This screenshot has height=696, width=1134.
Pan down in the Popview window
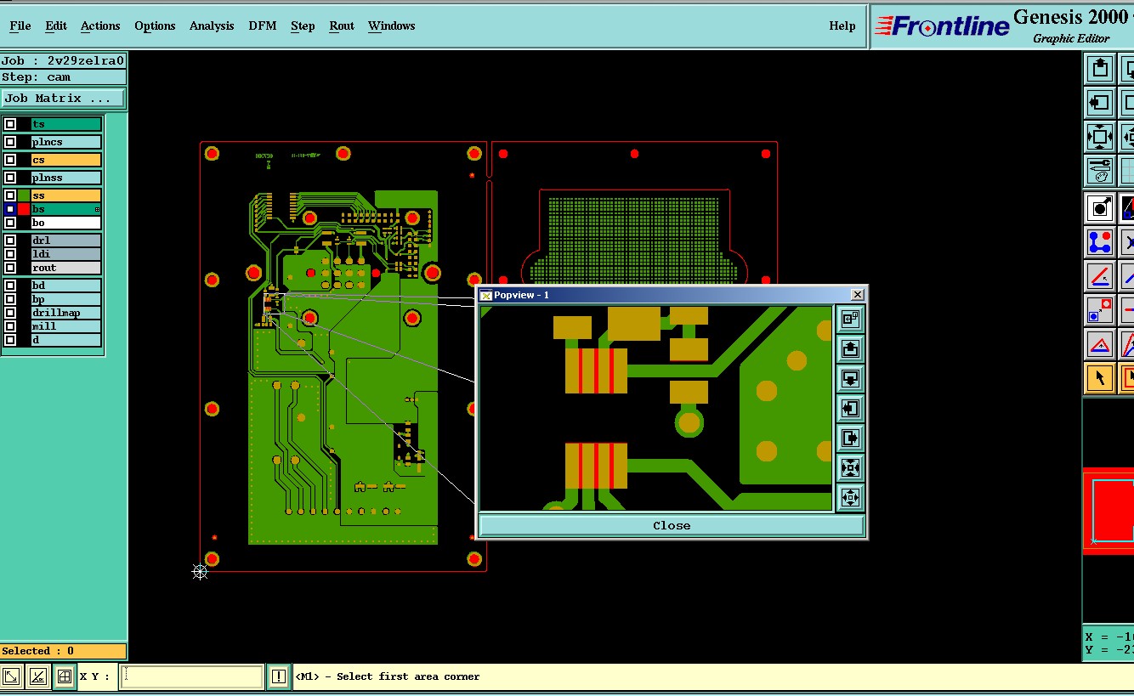point(850,378)
